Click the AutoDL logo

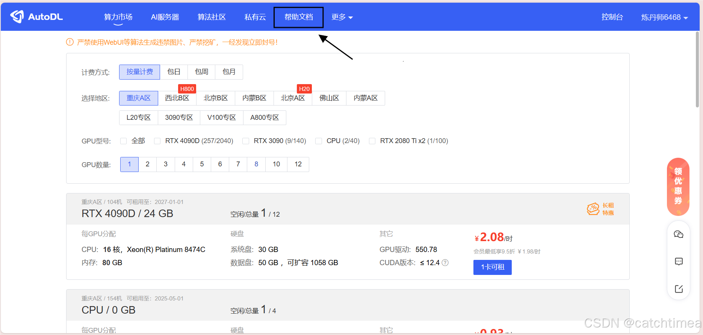click(x=36, y=17)
